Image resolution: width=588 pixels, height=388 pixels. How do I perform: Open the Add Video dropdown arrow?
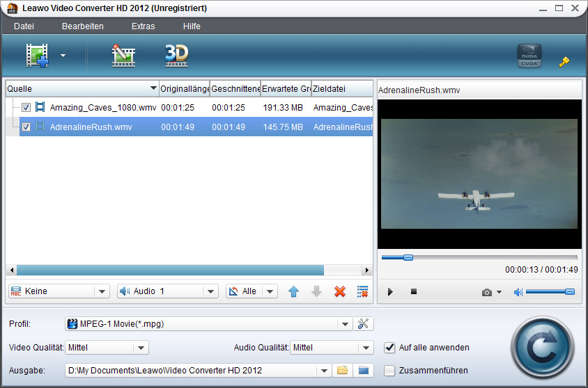[x=63, y=56]
